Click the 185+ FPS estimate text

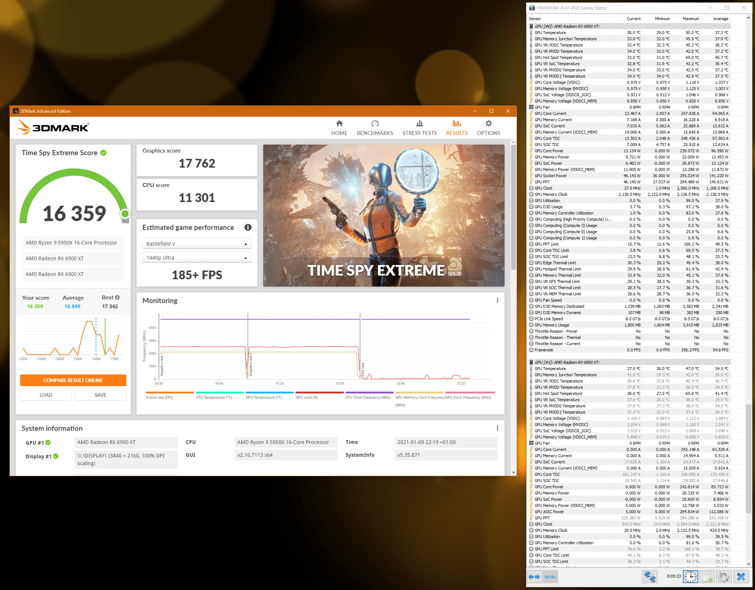click(197, 275)
